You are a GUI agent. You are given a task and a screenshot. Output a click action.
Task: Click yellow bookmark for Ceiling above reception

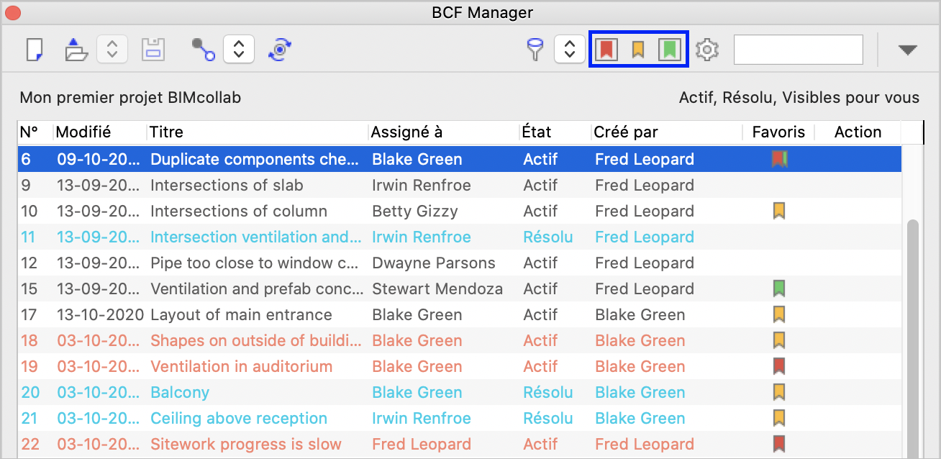[778, 418]
